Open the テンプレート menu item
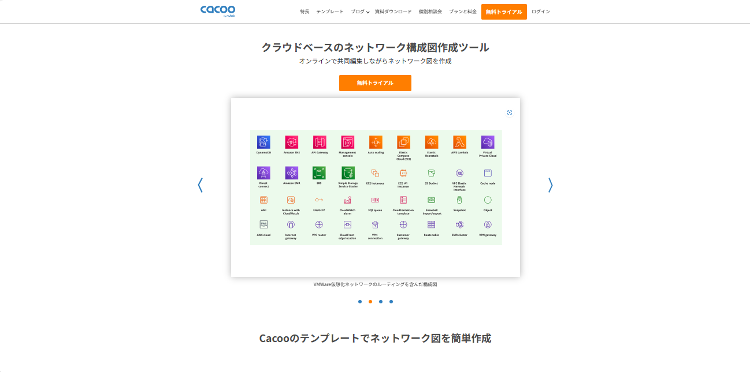Image resolution: width=750 pixels, height=372 pixels. (329, 12)
